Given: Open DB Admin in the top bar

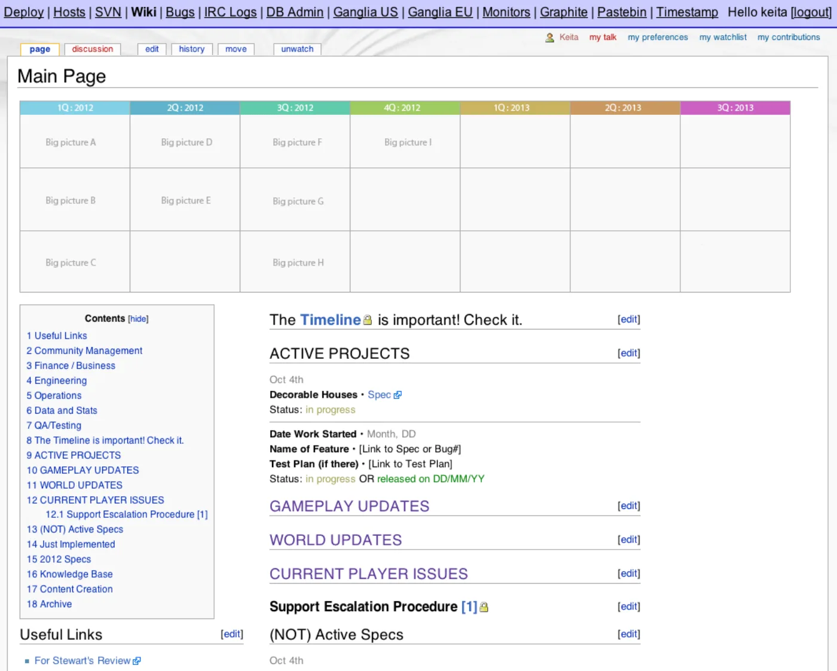Looking at the screenshot, I should coord(295,12).
